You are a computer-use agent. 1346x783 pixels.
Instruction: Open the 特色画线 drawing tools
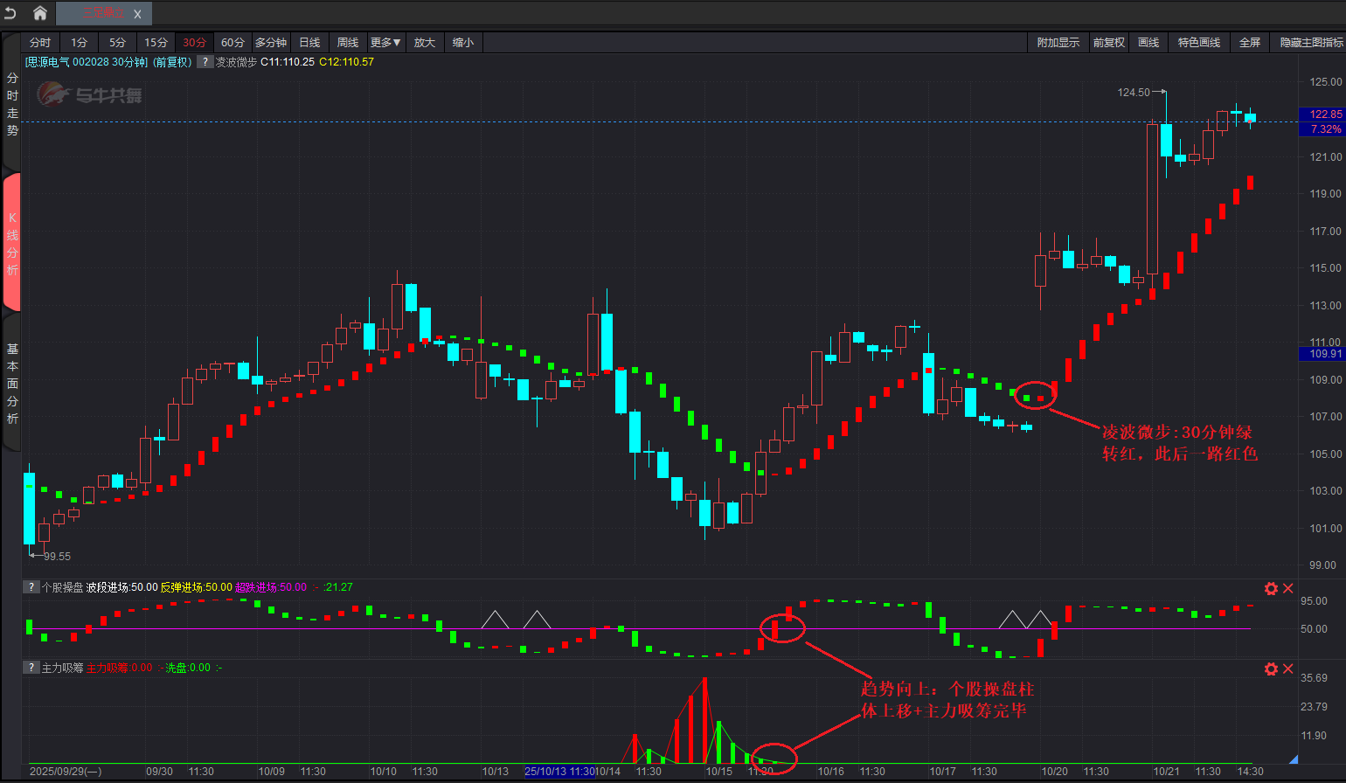tap(1198, 43)
